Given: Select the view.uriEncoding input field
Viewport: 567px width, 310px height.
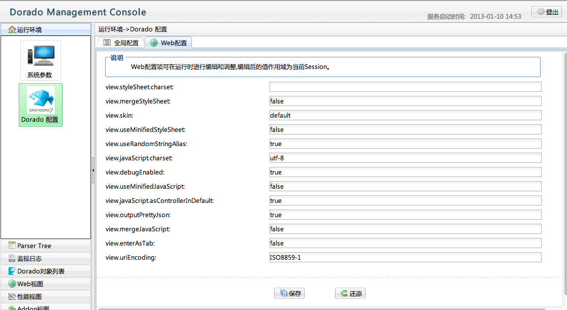Looking at the screenshot, I should (405, 257).
